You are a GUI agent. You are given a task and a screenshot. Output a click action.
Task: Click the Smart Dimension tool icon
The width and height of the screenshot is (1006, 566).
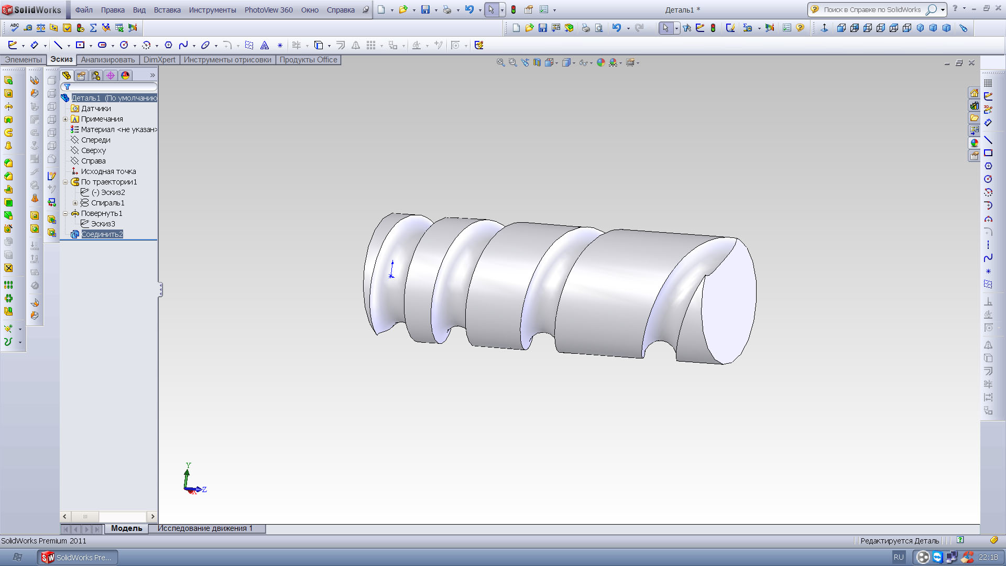[x=35, y=45]
